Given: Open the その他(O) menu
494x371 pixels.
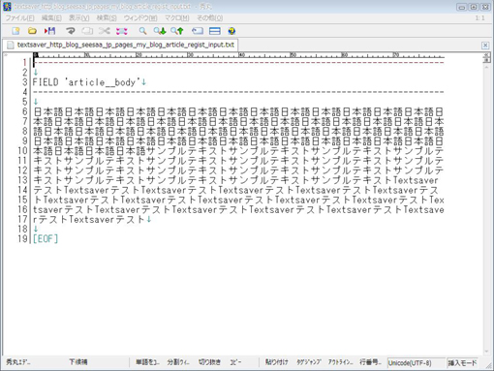Looking at the screenshot, I should [210, 18].
